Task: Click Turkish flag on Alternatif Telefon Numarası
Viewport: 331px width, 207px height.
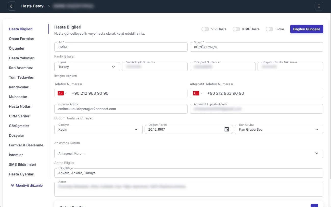Action: 196,93
